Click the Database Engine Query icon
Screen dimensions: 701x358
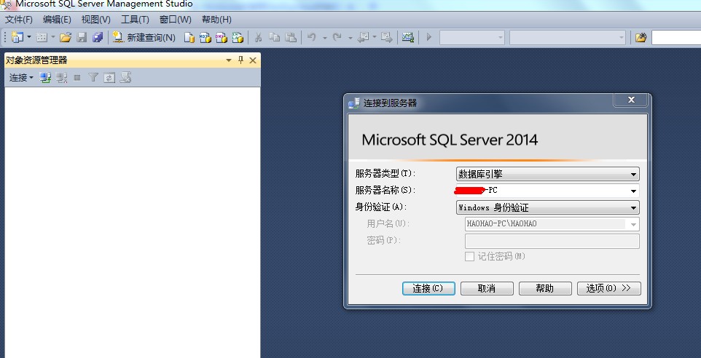189,38
